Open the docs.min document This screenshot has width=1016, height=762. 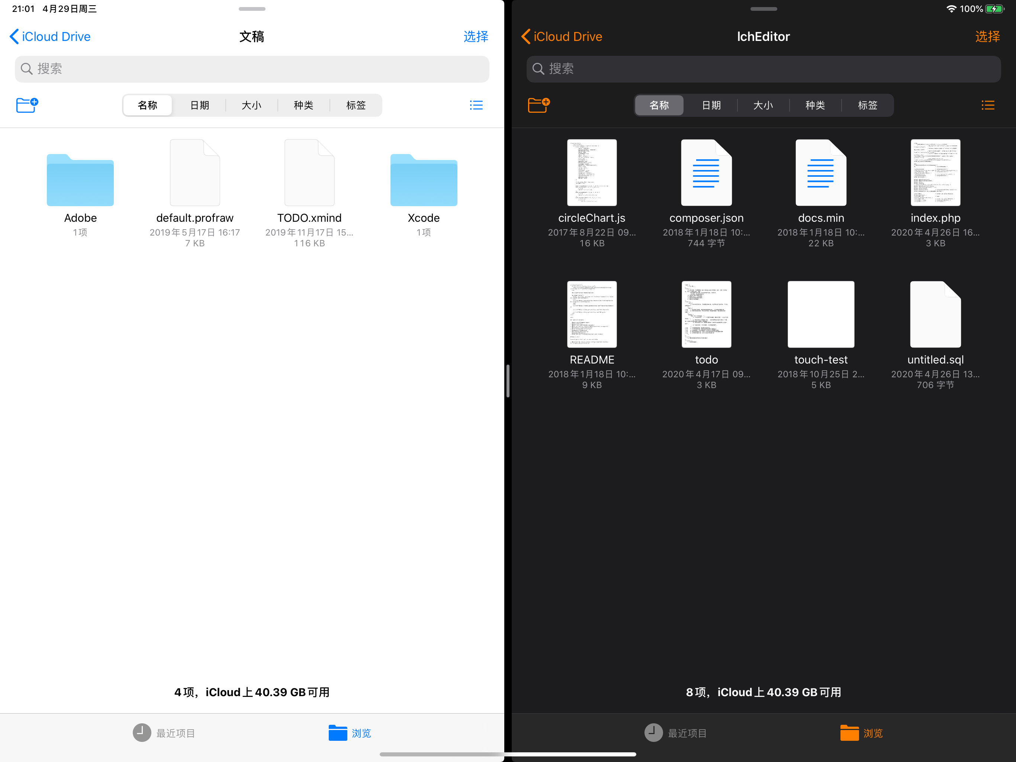pyautogui.click(x=820, y=173)
